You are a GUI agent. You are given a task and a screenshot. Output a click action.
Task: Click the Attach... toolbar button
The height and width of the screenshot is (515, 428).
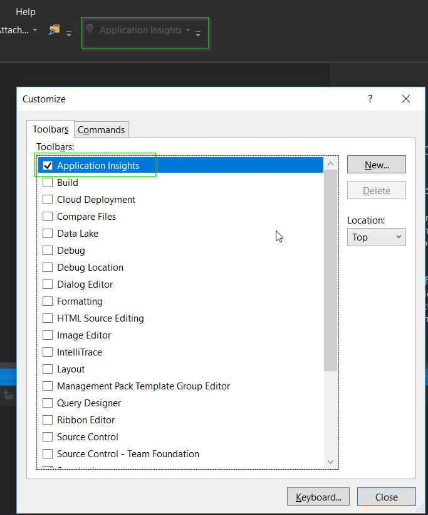tap(14, 30)
